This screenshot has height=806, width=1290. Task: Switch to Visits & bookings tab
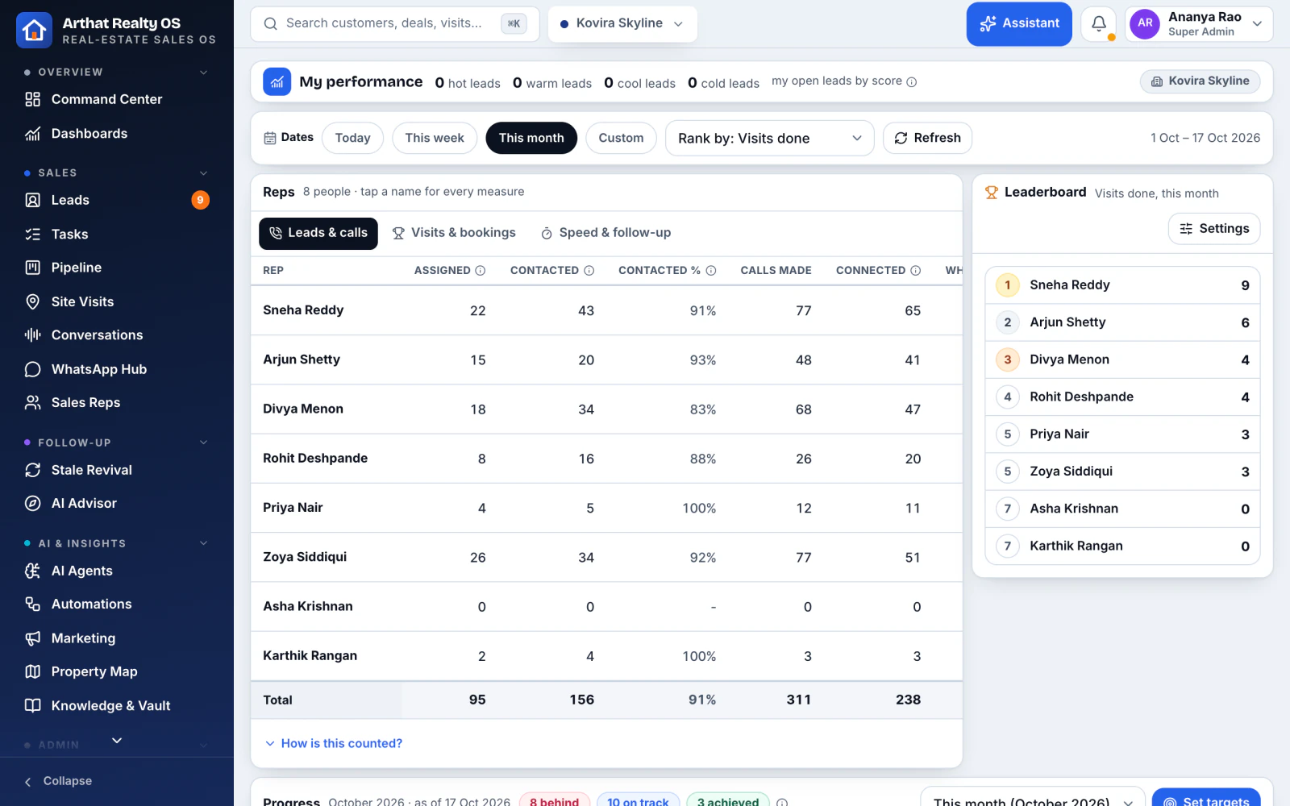tap(454, 233)
